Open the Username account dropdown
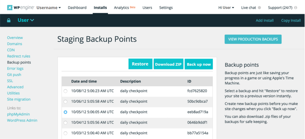305x139 pixels. 49,8
